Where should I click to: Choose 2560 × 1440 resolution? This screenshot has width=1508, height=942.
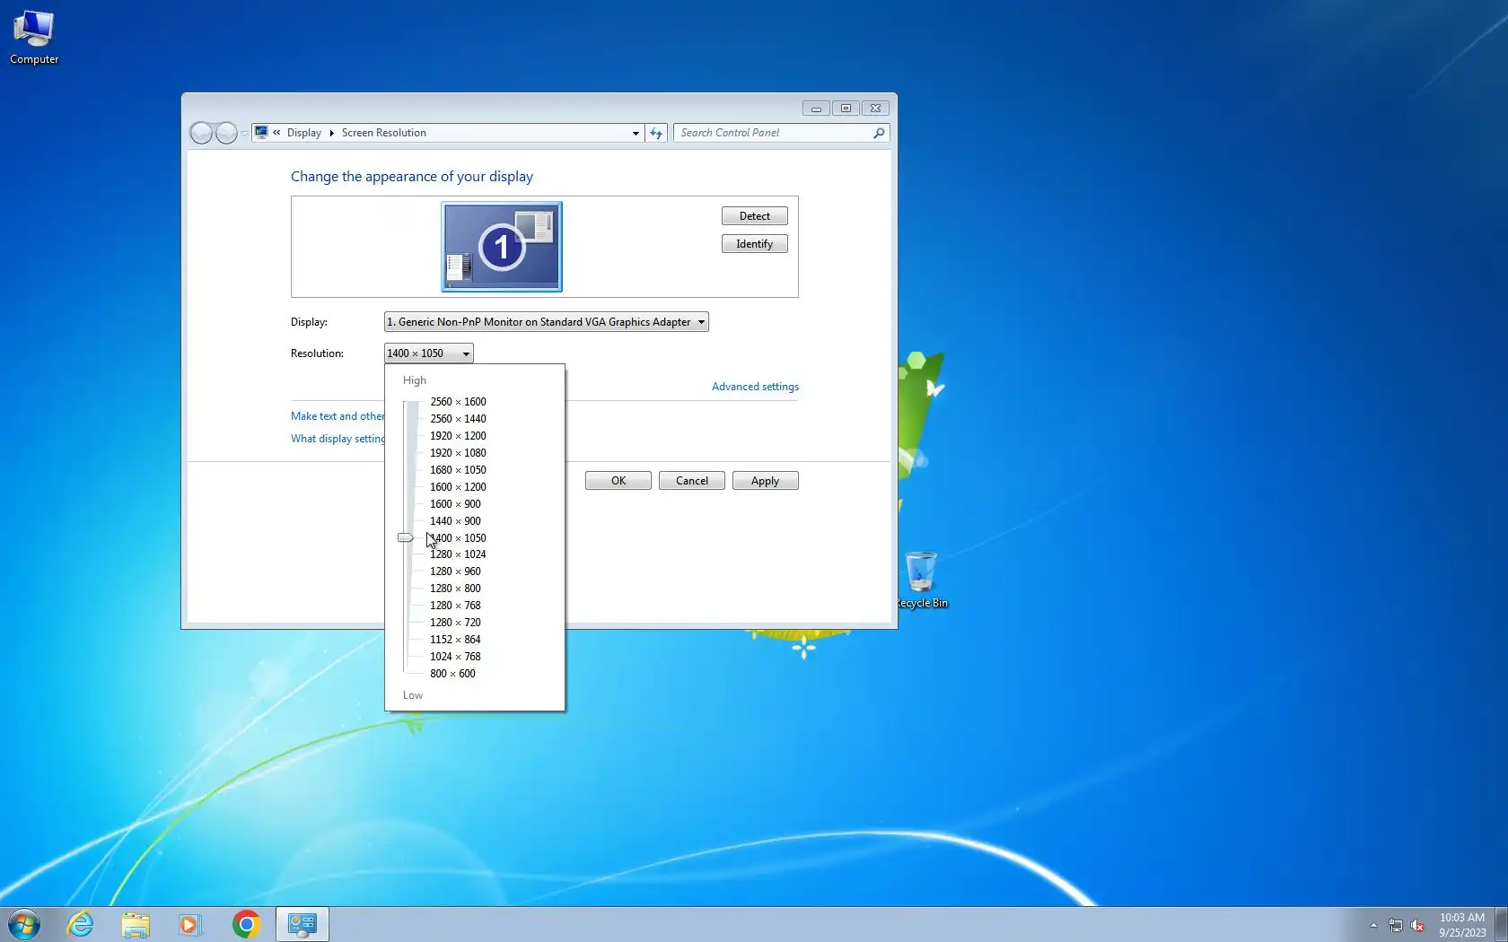458,419
